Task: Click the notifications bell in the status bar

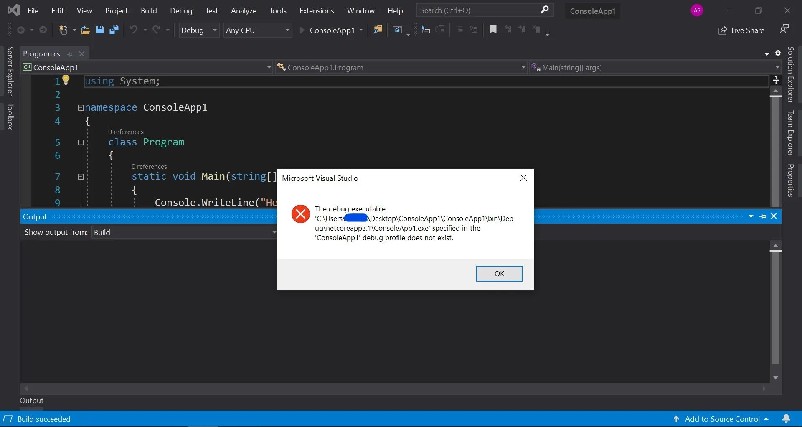Action: pyautogui.click(x=786, y=419)
